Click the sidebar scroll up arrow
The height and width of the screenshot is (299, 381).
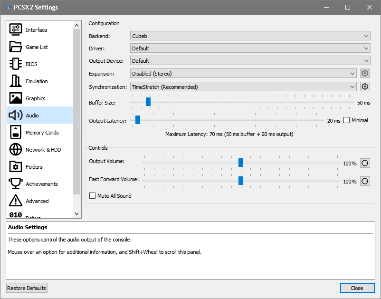point(77,25)
